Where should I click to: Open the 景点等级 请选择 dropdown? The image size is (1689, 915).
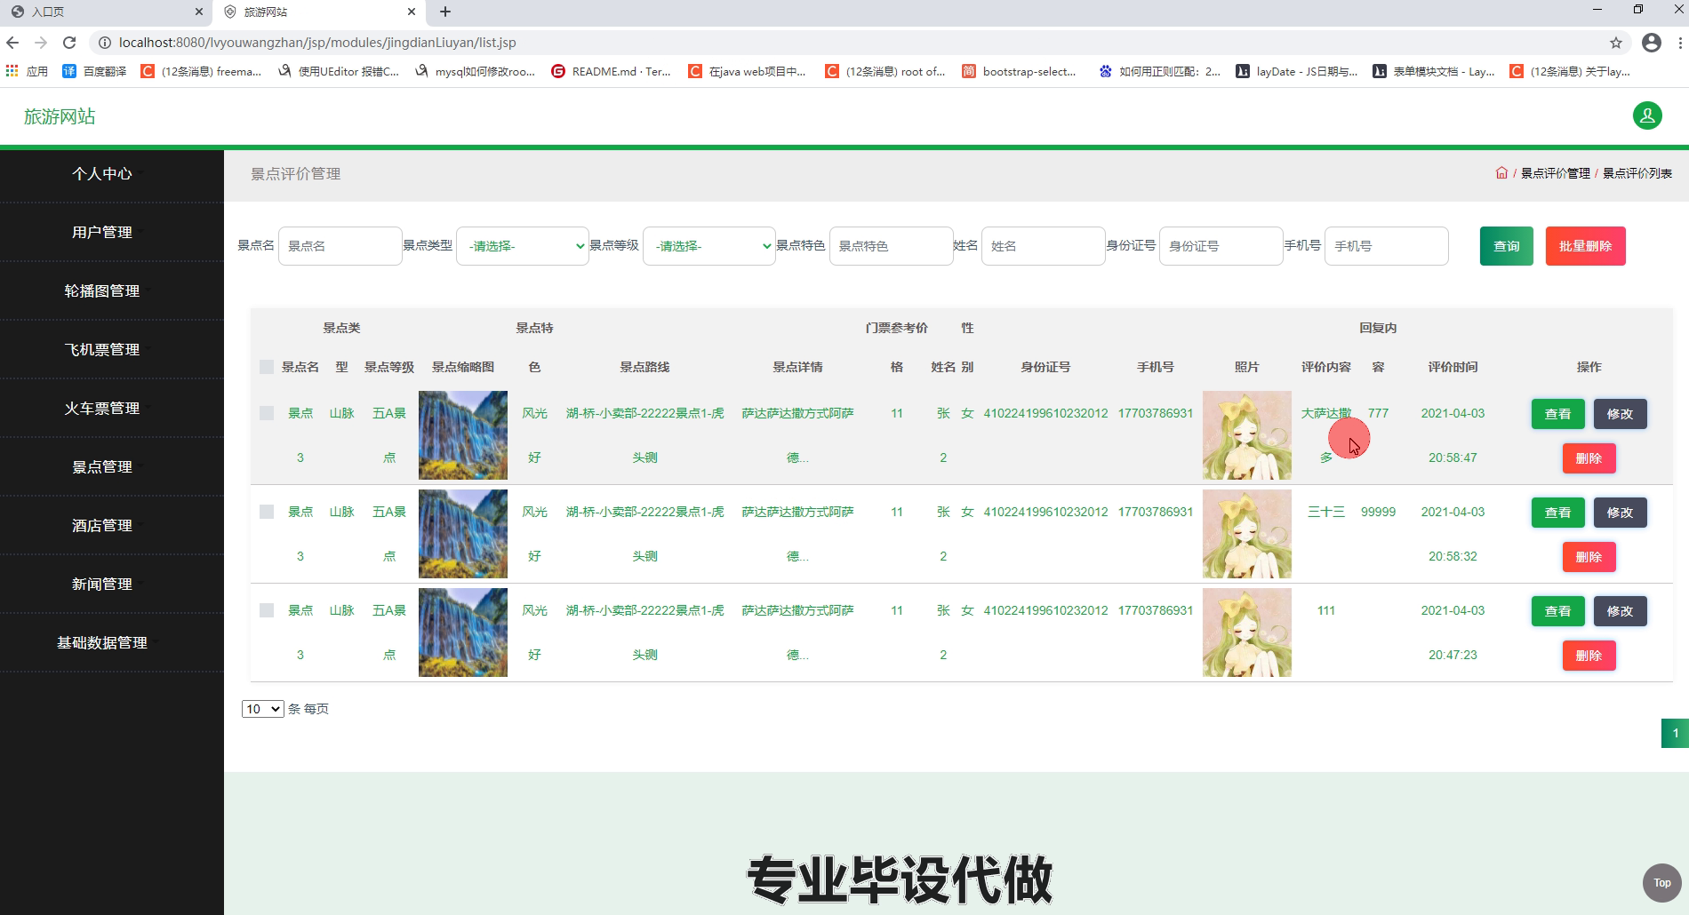click(708, 246)
